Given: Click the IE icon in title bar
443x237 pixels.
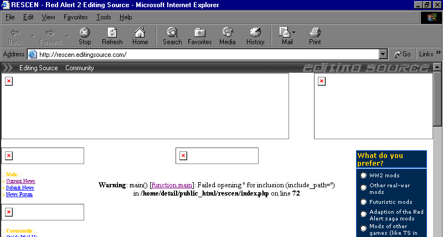Looking at the screenshot, I should 5,5.
